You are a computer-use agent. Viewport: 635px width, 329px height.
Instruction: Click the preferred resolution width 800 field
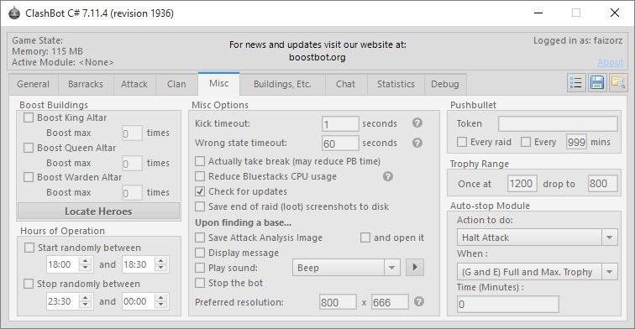click(338, 302)
